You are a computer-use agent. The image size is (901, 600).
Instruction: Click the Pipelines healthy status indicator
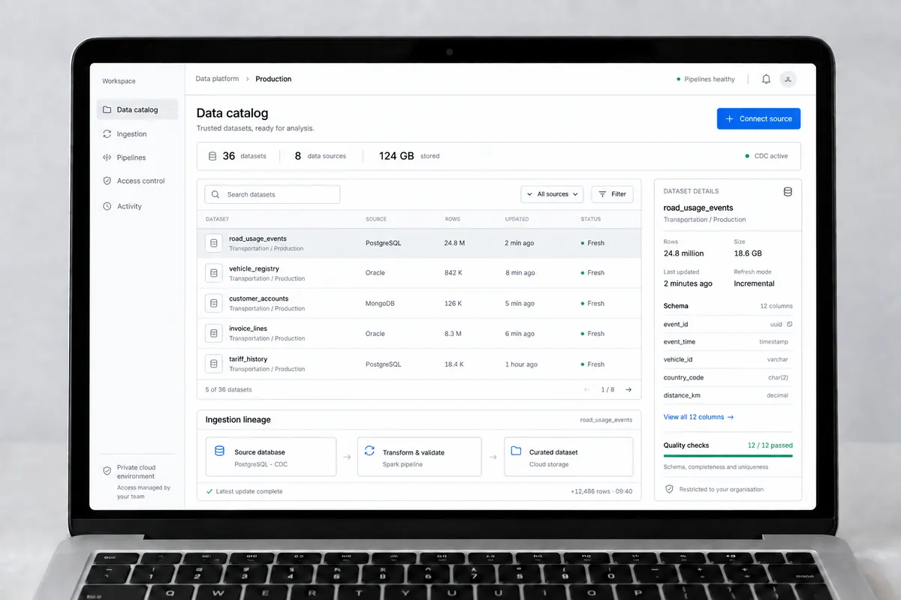click(x=706, y=79)
